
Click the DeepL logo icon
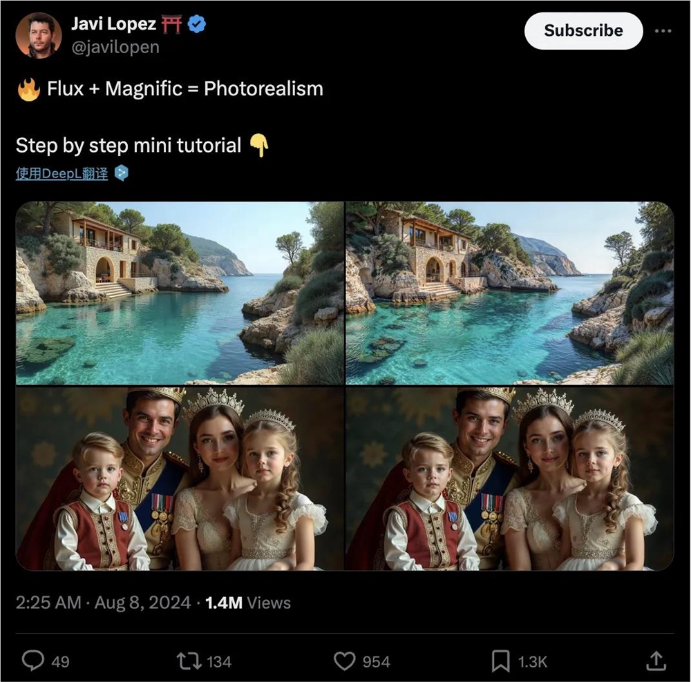coord(122,173)
